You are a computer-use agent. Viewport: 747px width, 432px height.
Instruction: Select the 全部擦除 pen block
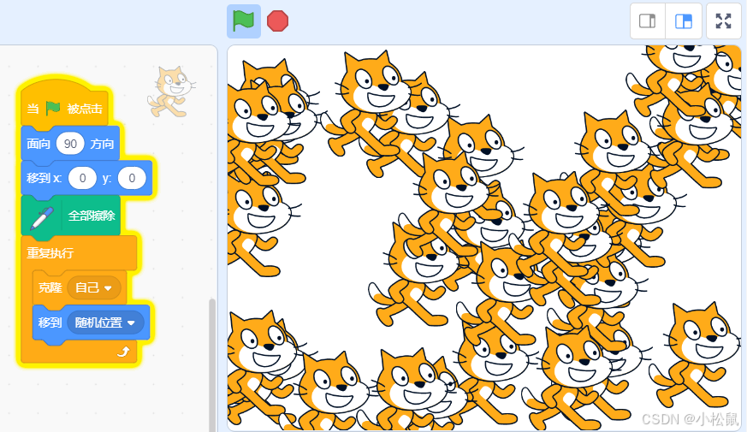[70, 216]
